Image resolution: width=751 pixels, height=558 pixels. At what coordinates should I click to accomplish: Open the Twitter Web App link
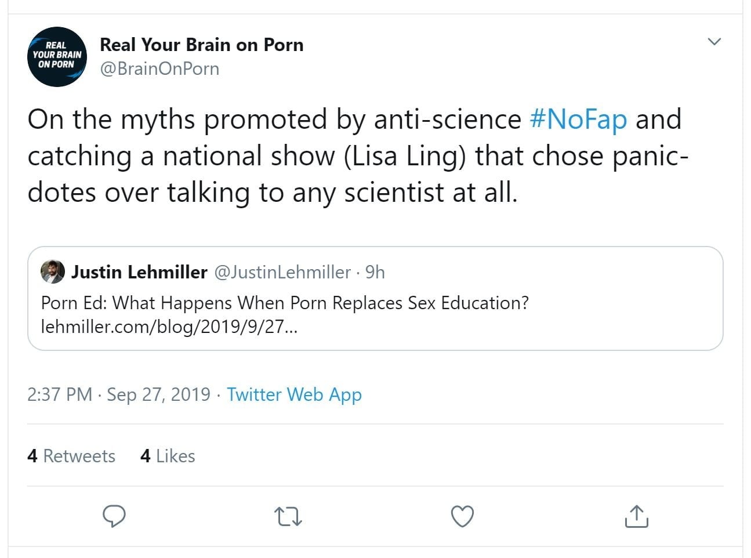coord(294,394)
